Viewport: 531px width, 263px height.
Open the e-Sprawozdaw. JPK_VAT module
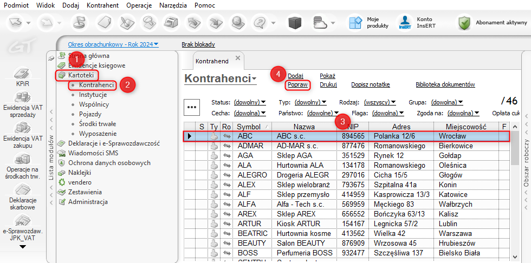click(x=22, y=221)
